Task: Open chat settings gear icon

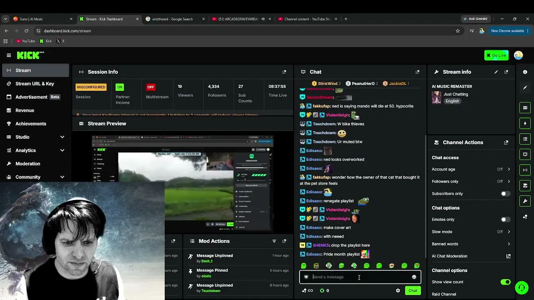Action: click(x=398, y=290)
